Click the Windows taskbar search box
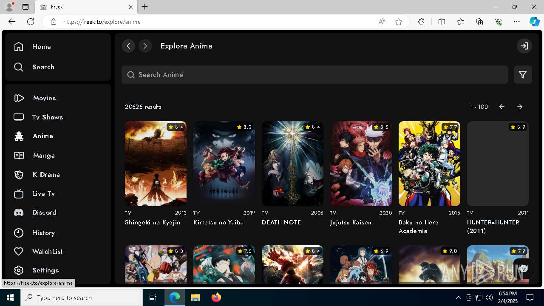Screen dimensions: 544x306 click(82, 297)
